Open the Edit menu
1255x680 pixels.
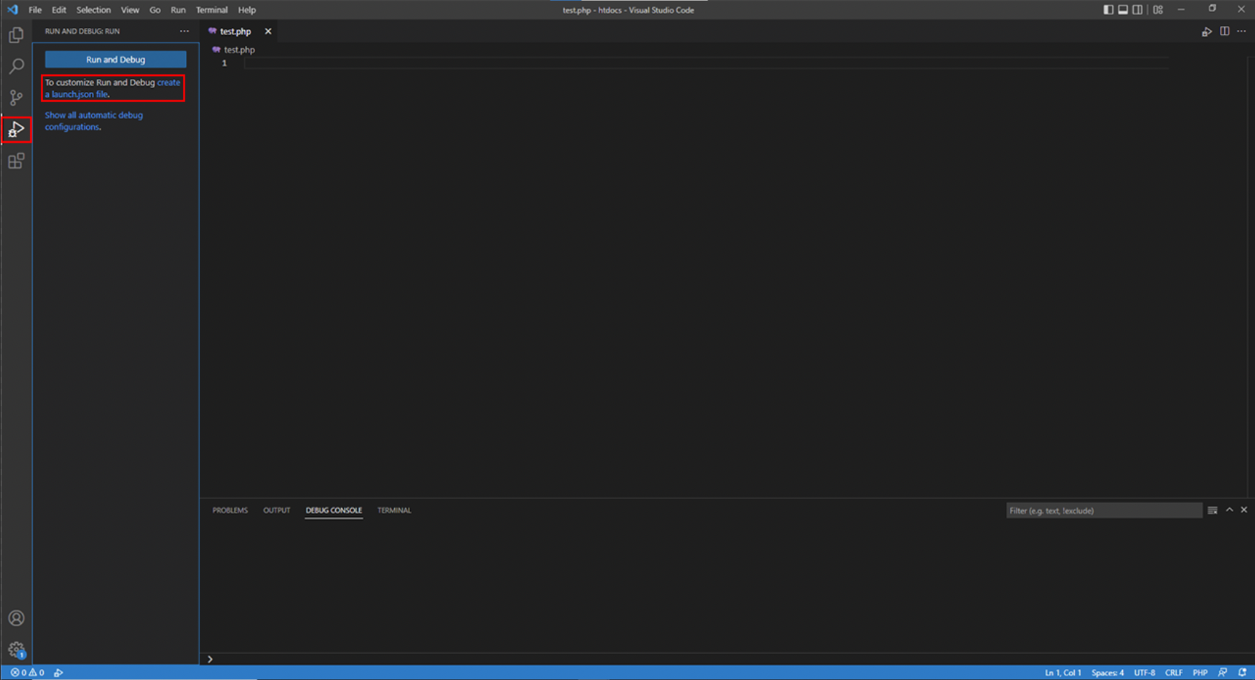point(59,10)
